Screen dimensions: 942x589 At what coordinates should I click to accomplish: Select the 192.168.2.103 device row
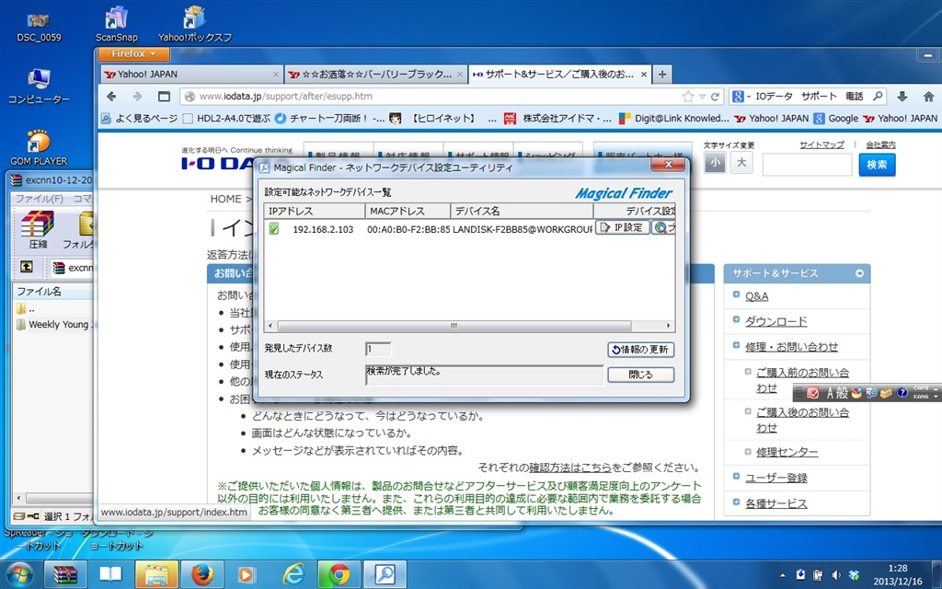(x=430, y=228)
